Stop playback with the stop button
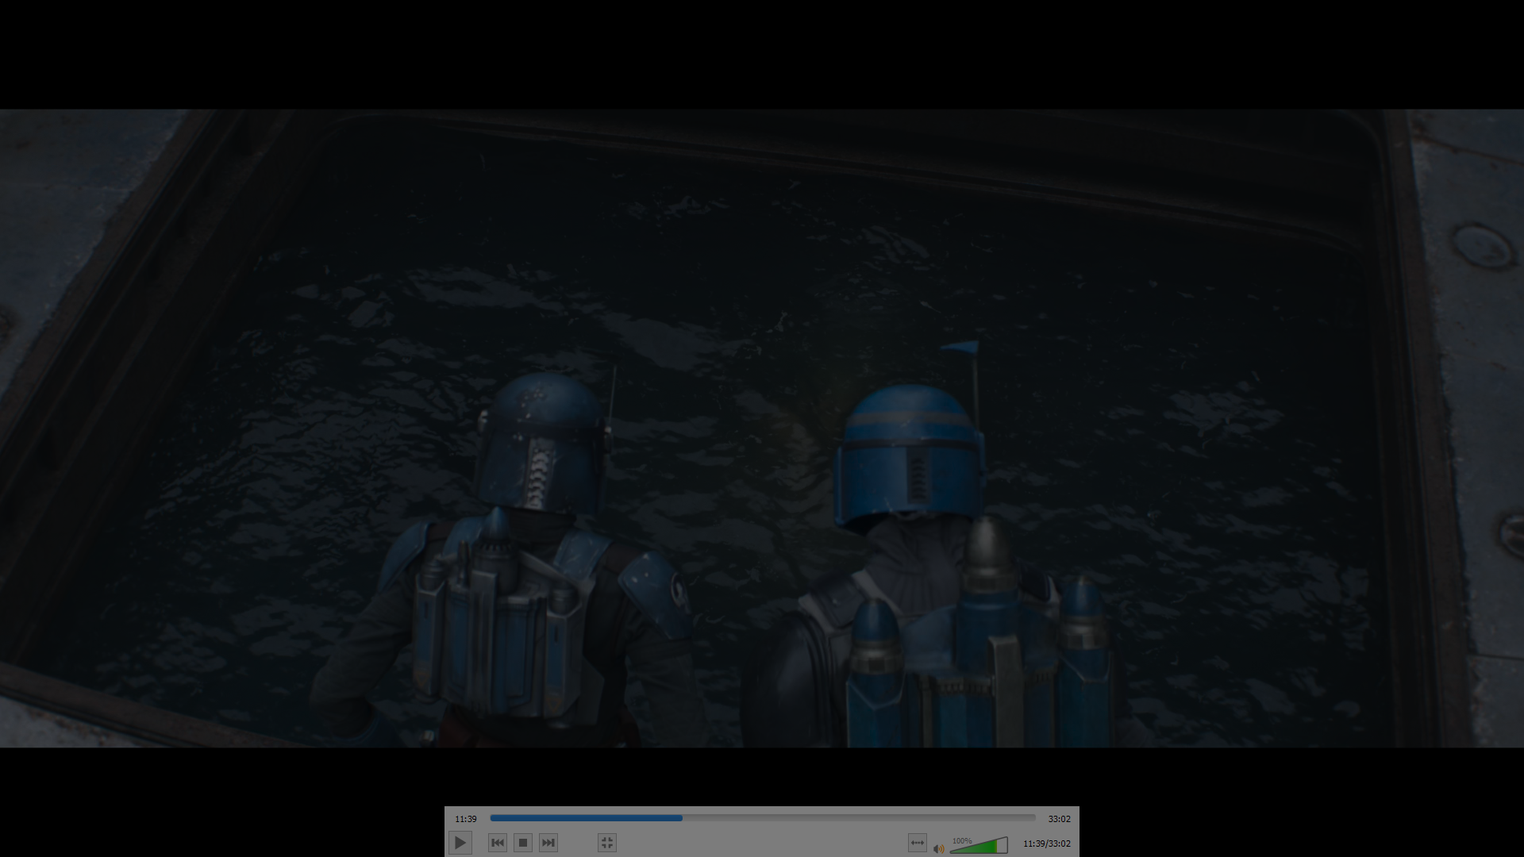Screen dimensions: 1524x857 (x=523, y=843)
